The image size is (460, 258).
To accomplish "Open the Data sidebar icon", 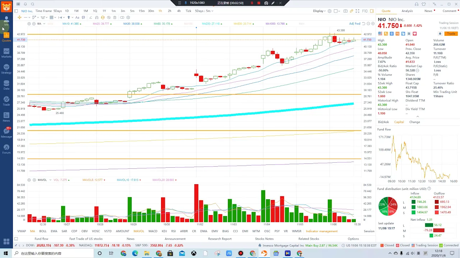I will point(6,85).
